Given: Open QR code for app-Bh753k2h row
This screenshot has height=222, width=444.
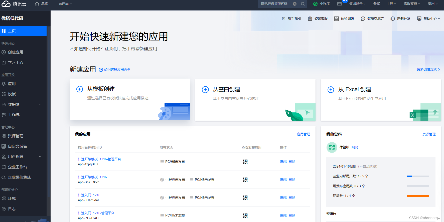Looking at the screenshot, I should [x=245, y=180].
